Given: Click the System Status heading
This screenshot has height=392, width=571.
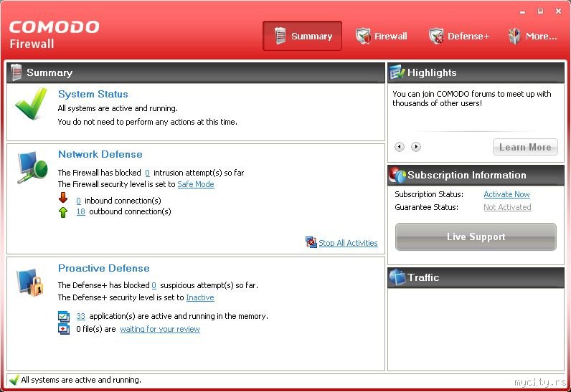Looking at the screenshot, I should point(93,94).
